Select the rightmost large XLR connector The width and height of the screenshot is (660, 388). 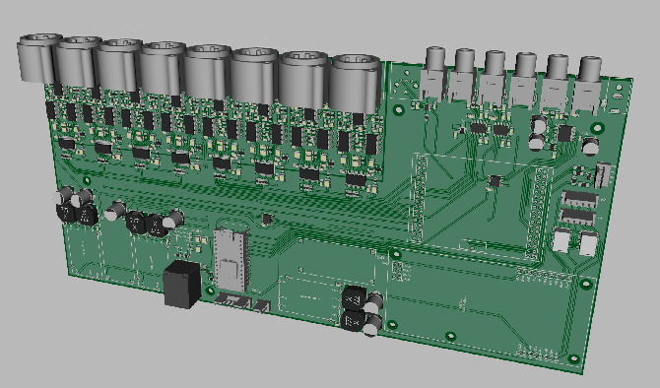pyautogui.click(x=356, y=84)
